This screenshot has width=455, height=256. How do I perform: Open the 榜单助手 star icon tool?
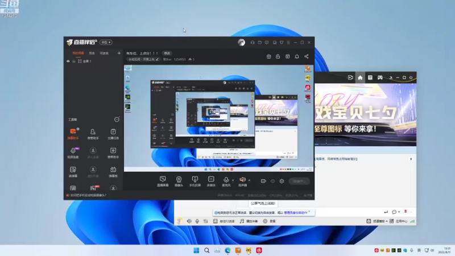tap(113, 153)
